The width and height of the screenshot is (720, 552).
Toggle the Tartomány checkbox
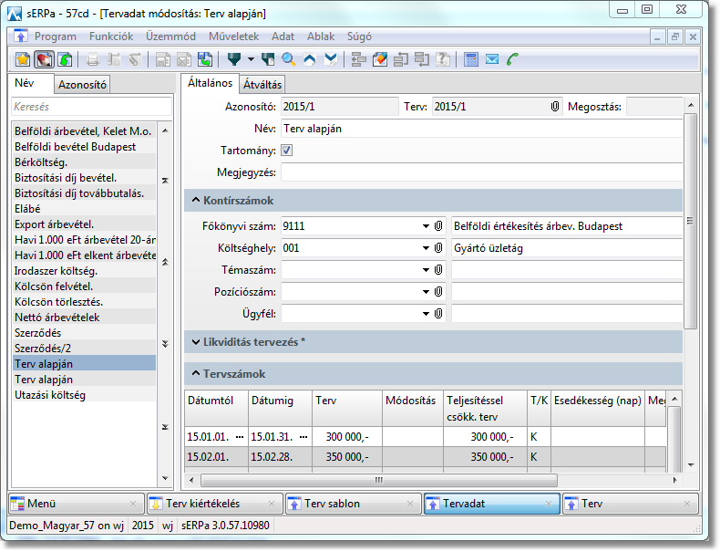click(x=287, y=151)
